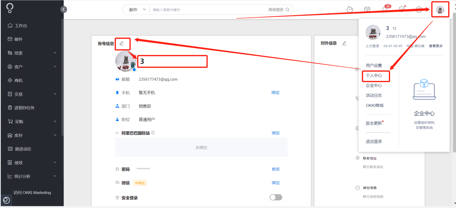Expand the 交易 sidebar menu chevron
456x208 pixels.
(x=55, y=94)
